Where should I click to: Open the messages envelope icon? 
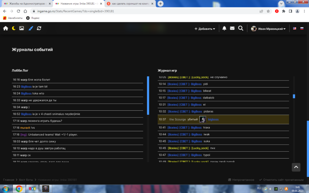[232, 28]
